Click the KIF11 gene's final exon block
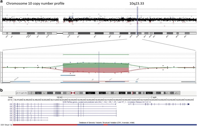Image resolution: width=197 pixels, height=126 pixels. [188, 104]
